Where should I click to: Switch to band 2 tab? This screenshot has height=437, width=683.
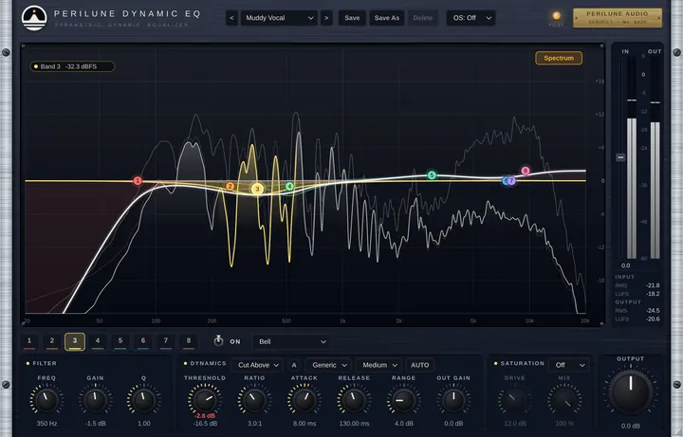pyautogui.click(x=52, y=341)
